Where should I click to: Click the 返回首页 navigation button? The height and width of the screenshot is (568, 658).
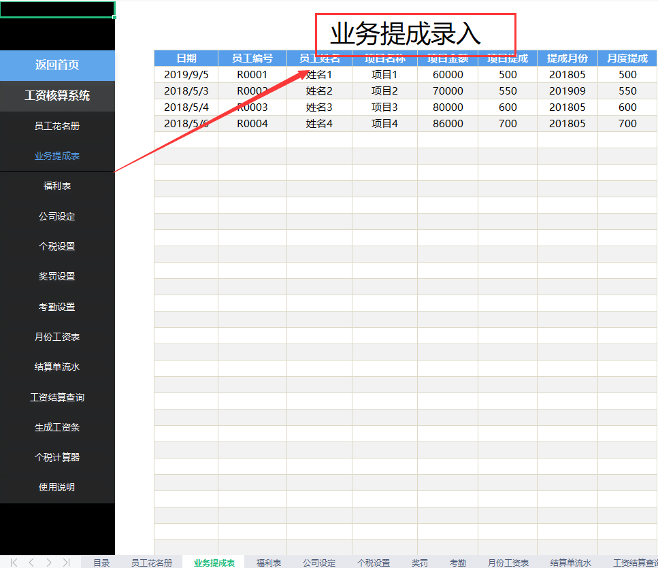57,65
